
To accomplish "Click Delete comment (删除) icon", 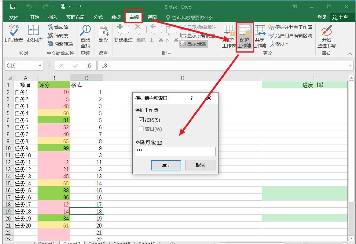I will 141,34.
